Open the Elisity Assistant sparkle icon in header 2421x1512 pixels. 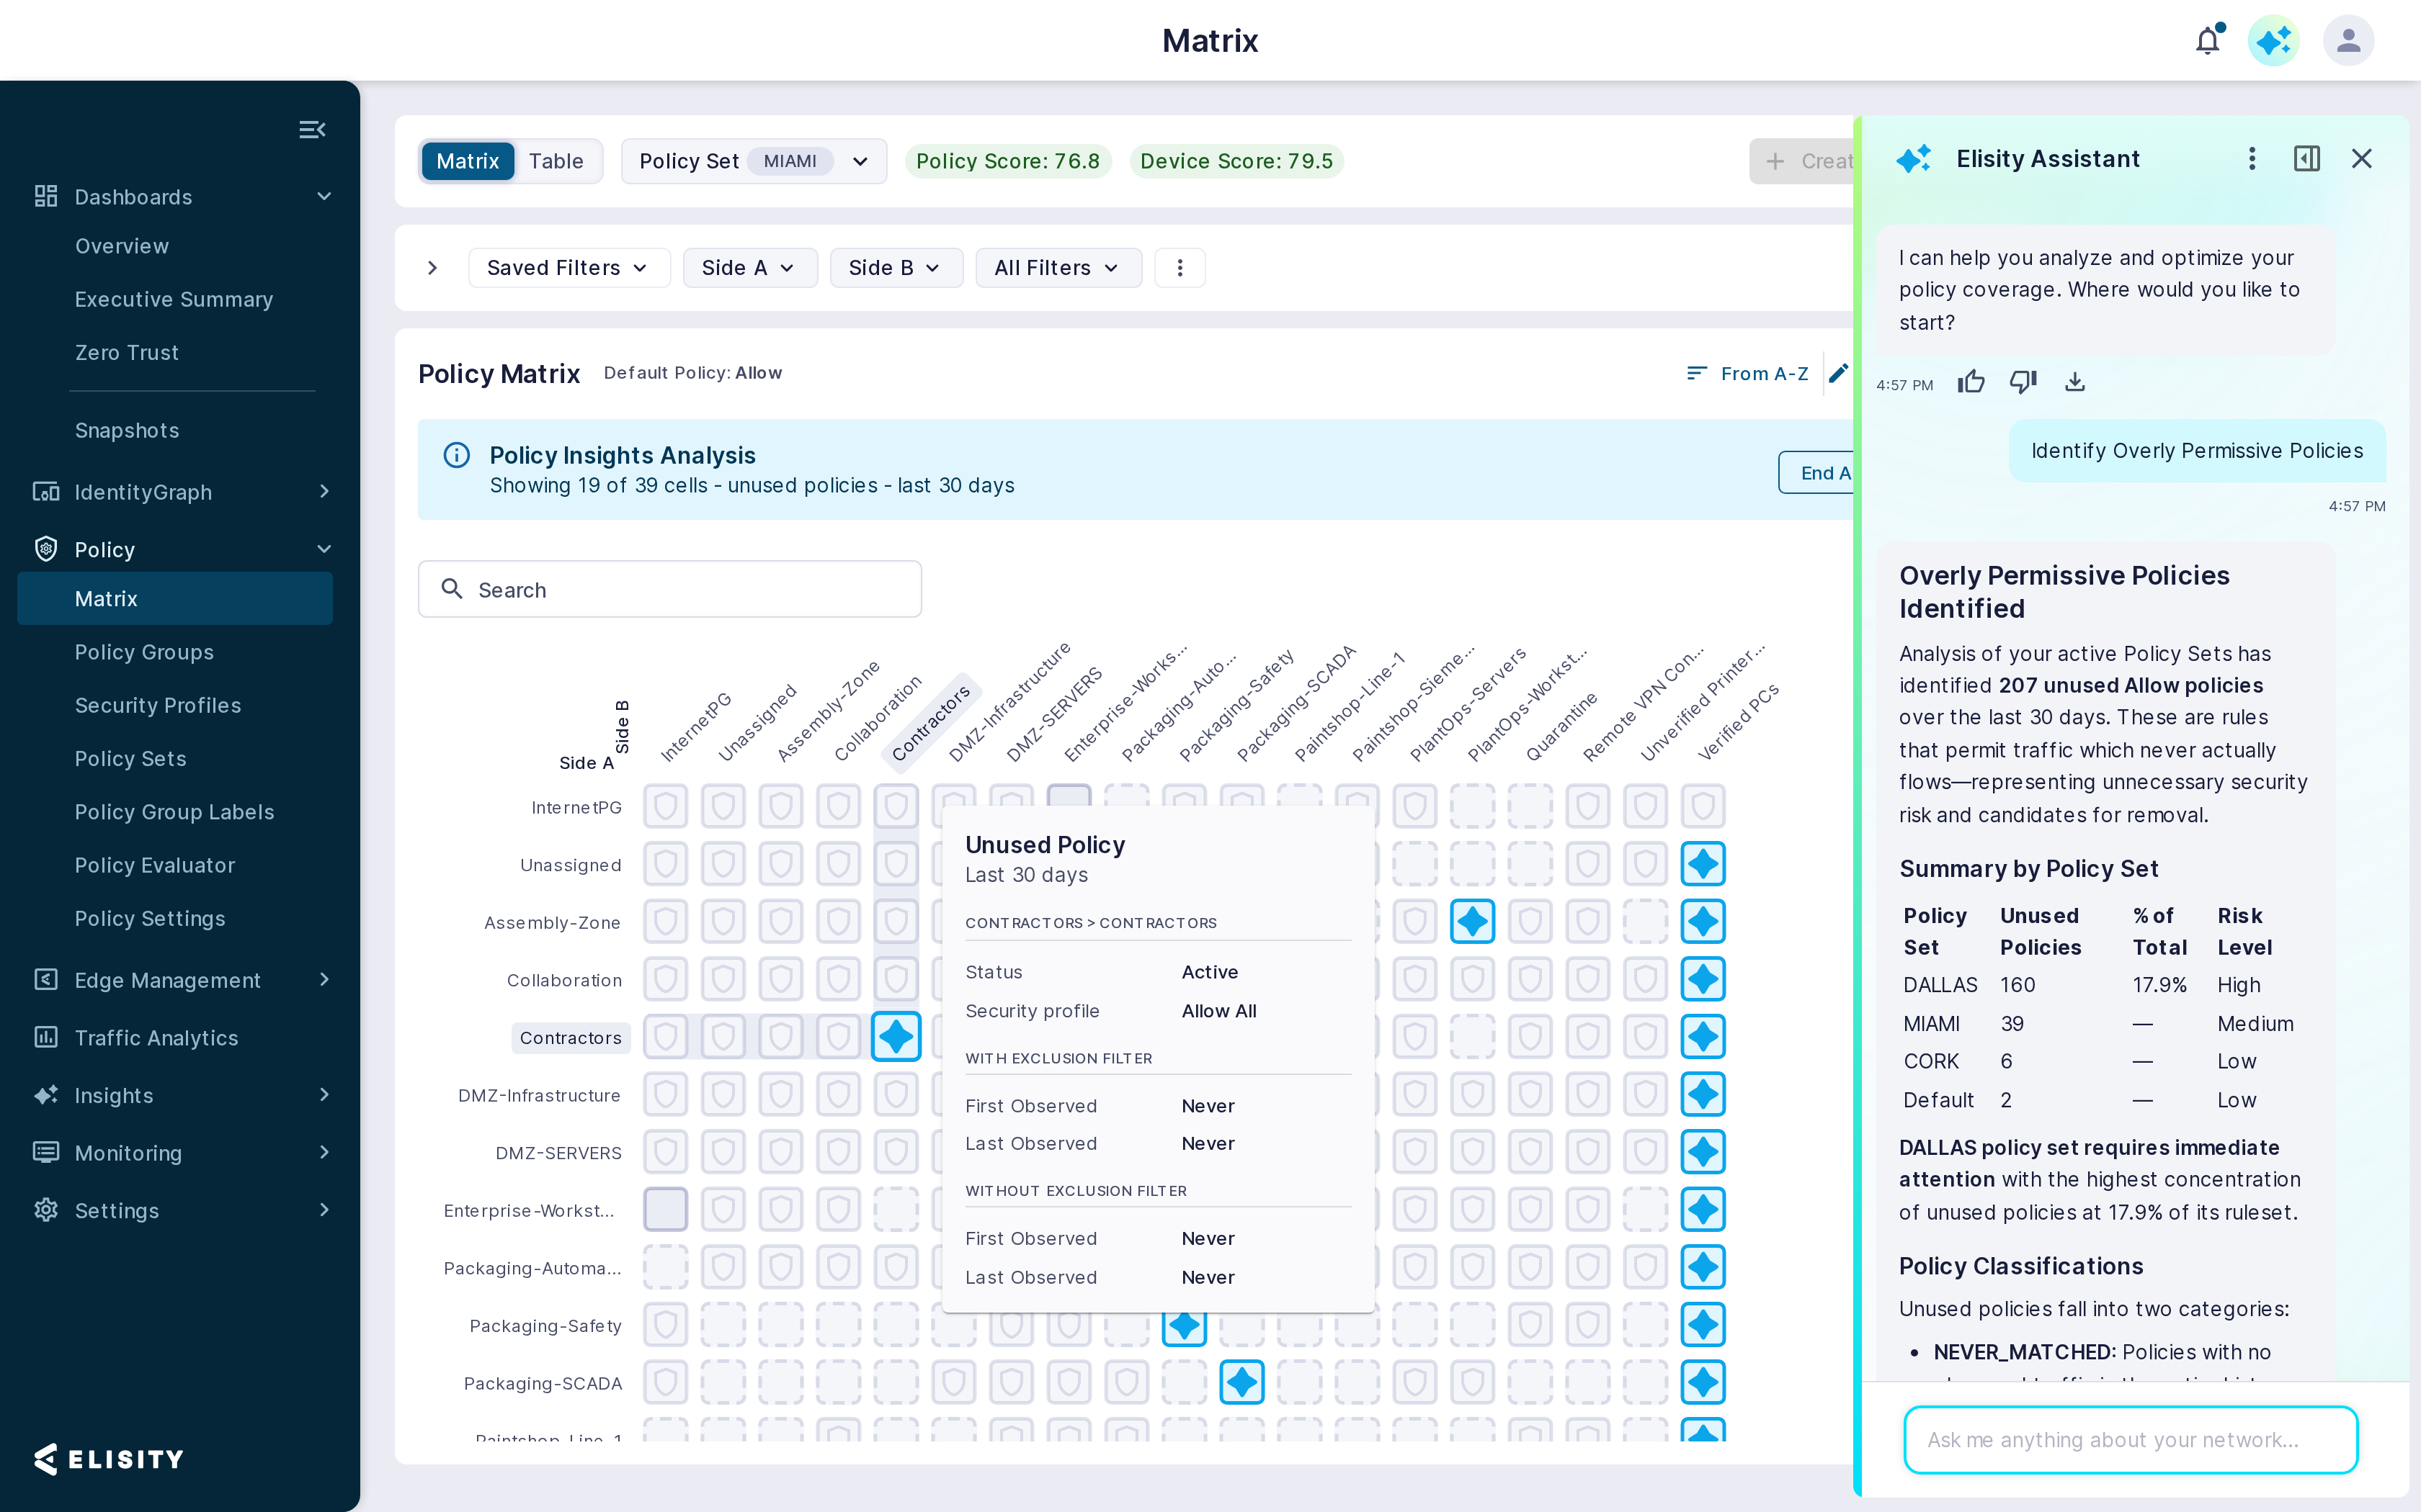pyautogui.click(x=2274, y=40)
